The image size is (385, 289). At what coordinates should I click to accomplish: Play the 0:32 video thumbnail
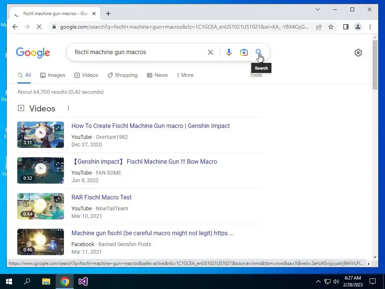click(41, 170)
